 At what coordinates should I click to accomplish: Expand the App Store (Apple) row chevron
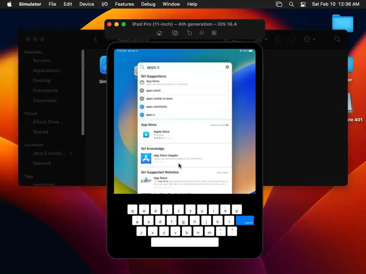pyautogui.click(x=228, y=158)
